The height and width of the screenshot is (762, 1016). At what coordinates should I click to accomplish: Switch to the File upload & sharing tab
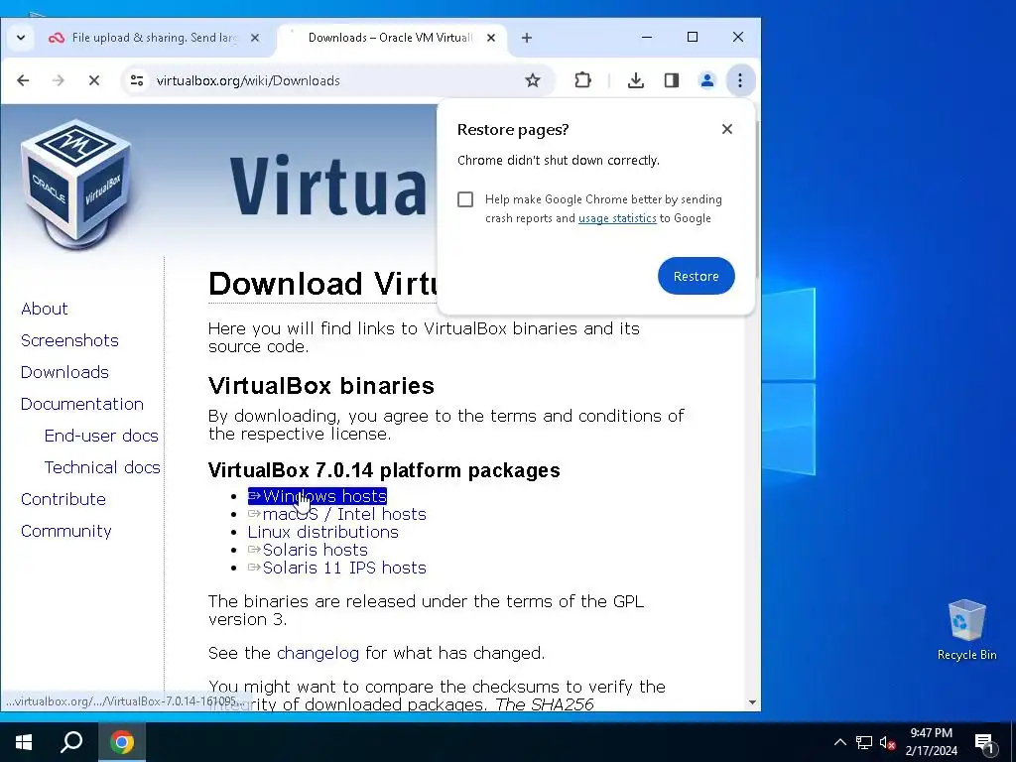point(156,38)
